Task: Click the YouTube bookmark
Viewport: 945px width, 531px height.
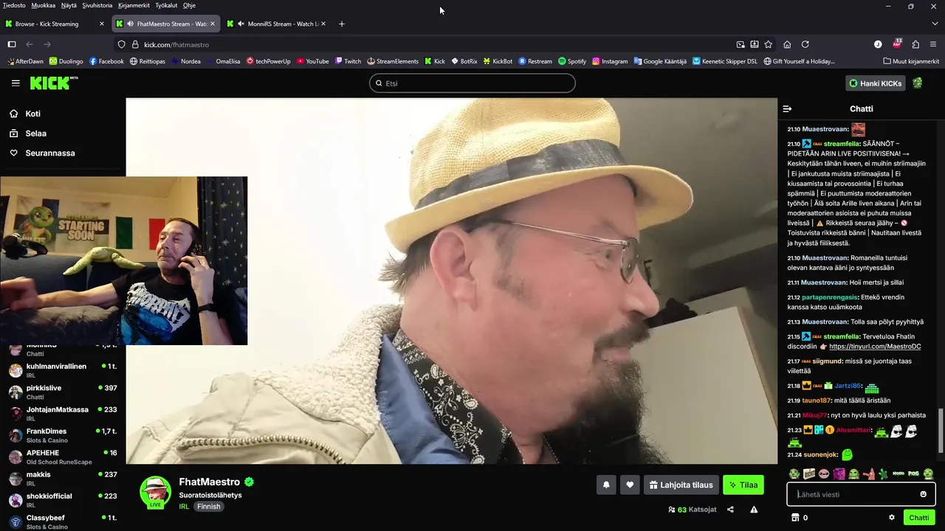Action: 312,61
